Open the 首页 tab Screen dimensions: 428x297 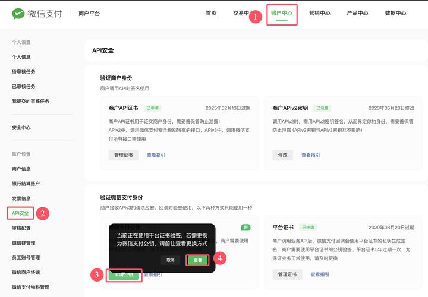(x=211, y=13)
